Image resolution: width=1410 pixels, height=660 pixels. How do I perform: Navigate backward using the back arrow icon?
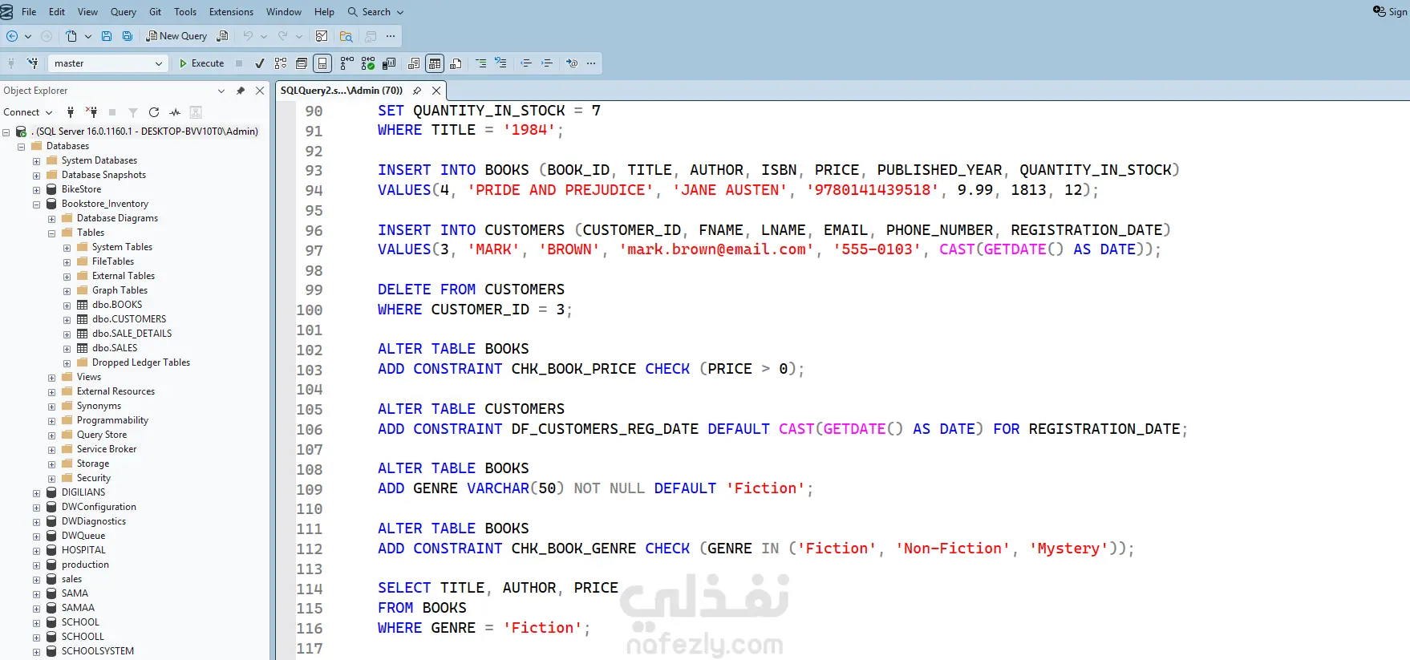point(12,36)
